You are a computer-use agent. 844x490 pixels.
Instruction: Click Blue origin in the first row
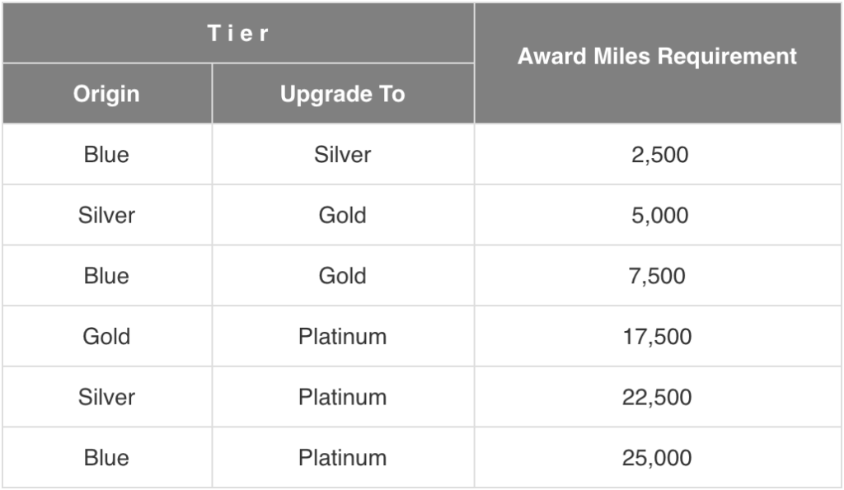point(106,155)
